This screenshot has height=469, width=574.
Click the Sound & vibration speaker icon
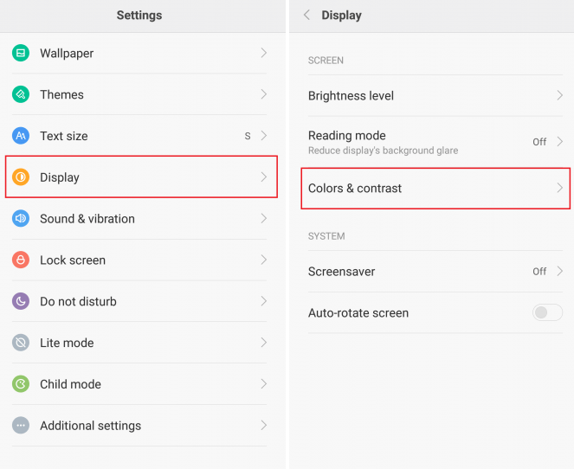[21, 219]
